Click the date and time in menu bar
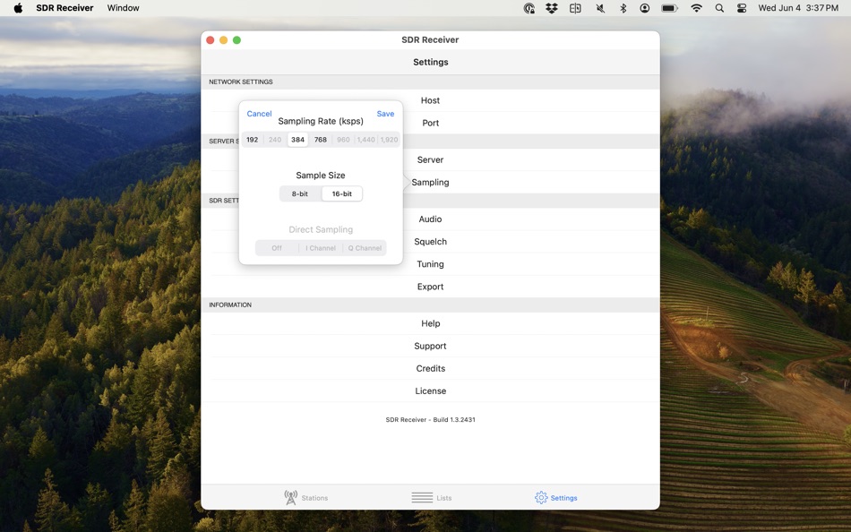 (798, 7)
